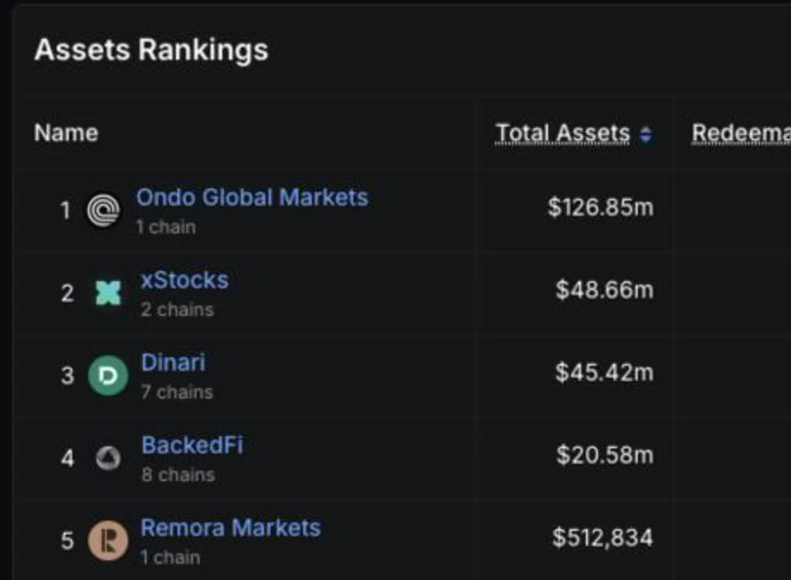Click the Assets Rankings title

coord(149,50)
